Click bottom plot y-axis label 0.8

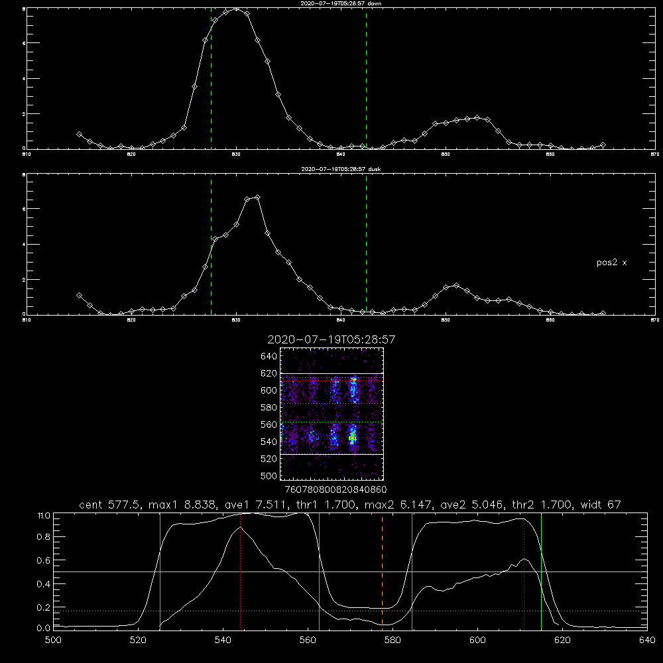(x=43, y=537)
